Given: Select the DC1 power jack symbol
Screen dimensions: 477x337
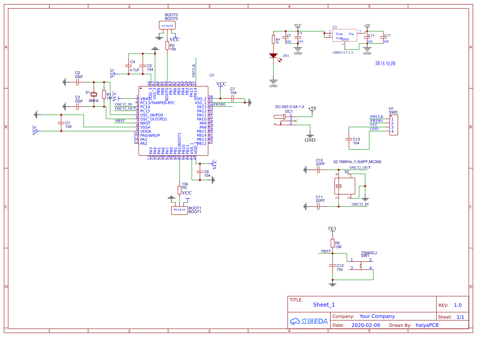Looking at the screenshot, I should click(x=284, y=119).
